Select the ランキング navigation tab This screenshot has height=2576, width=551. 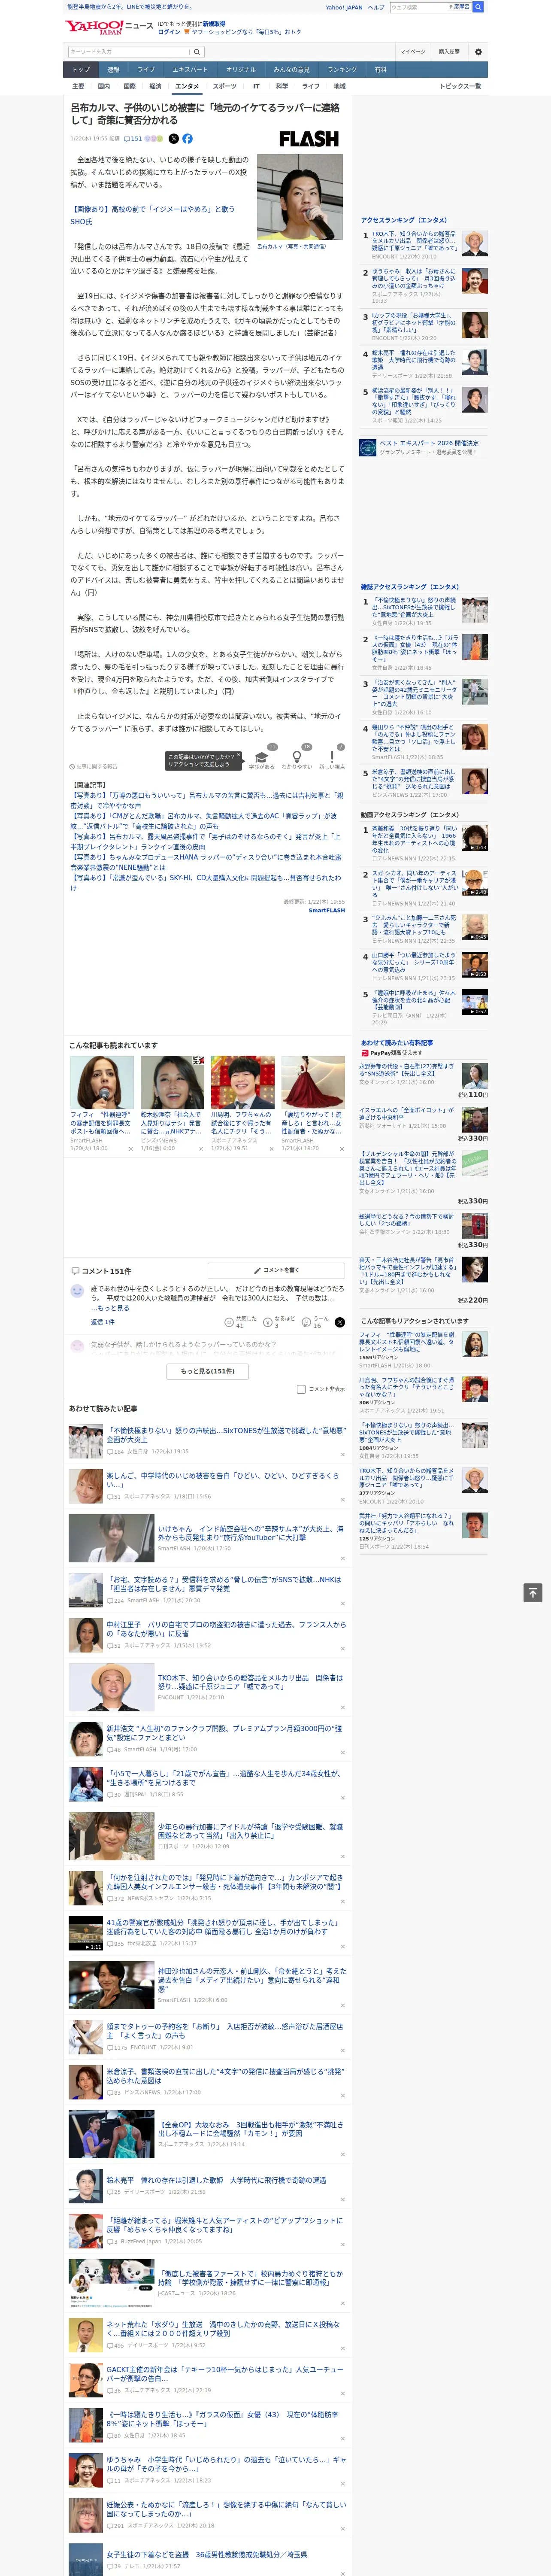[342, 70]
